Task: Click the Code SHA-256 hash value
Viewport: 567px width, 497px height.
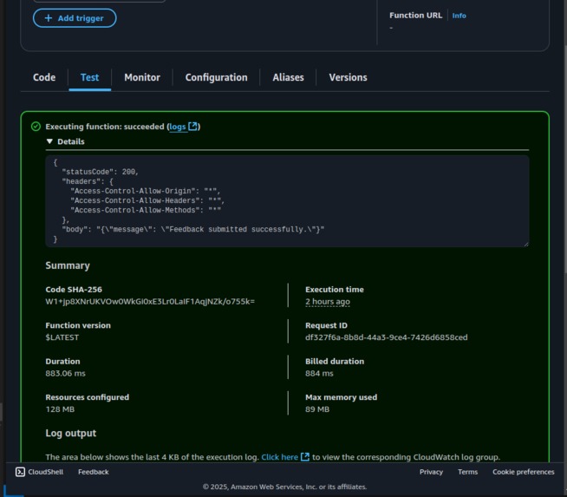Action: pyautogui.click(x=150, y=301)
